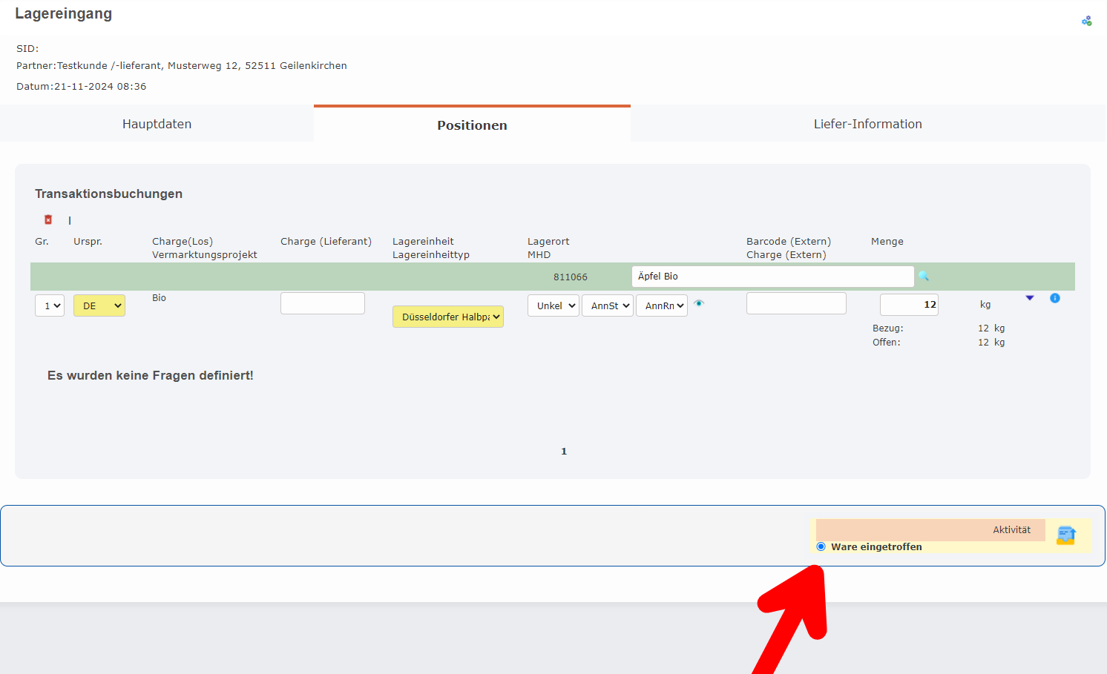
Task: Click the Äpfel Bio article text field
Action: tap(772, 277)
